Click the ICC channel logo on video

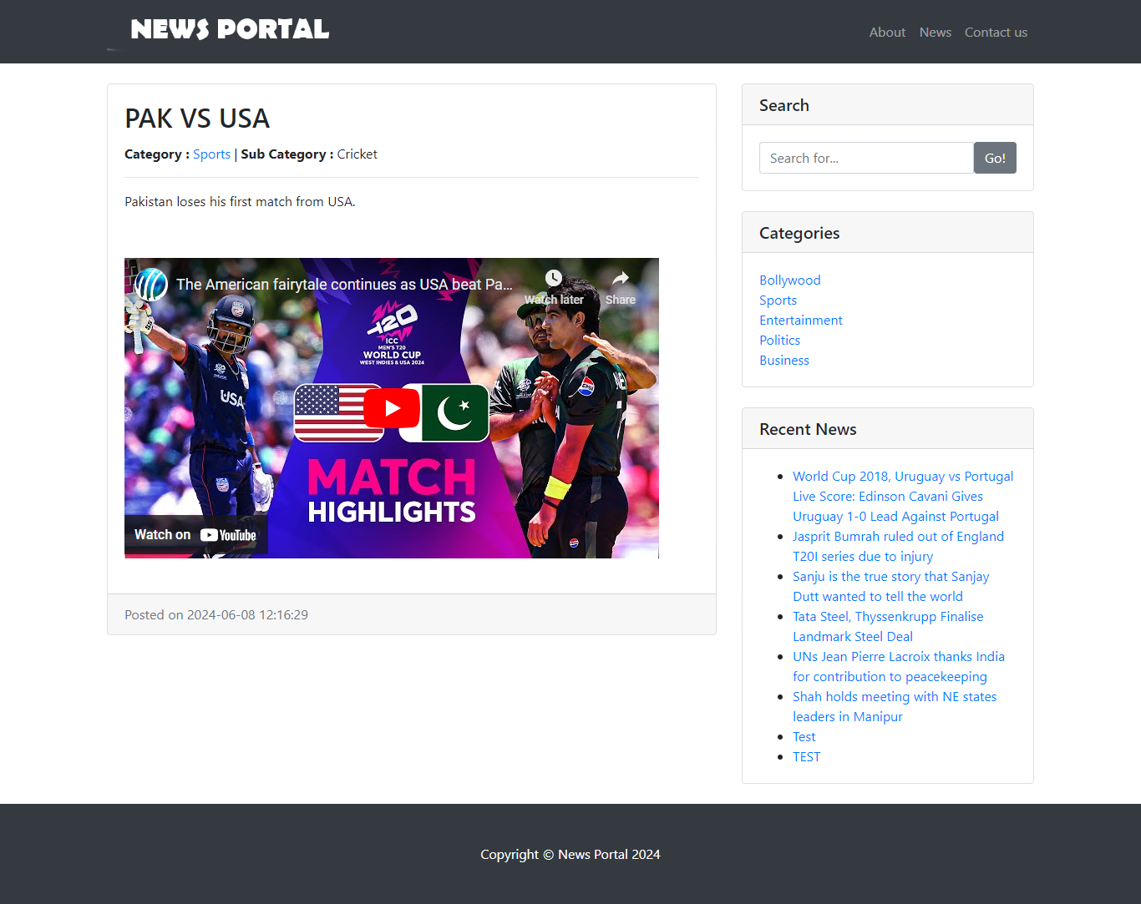click(x=151, y=285)
